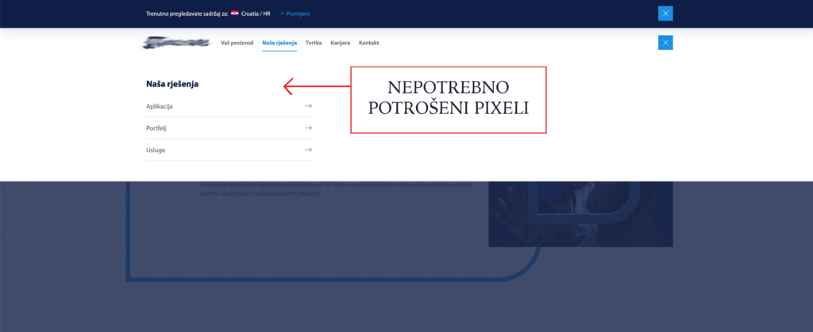Go to the Karijera page
This screenshot has width=813, height=332.
(x=340, y=43)
